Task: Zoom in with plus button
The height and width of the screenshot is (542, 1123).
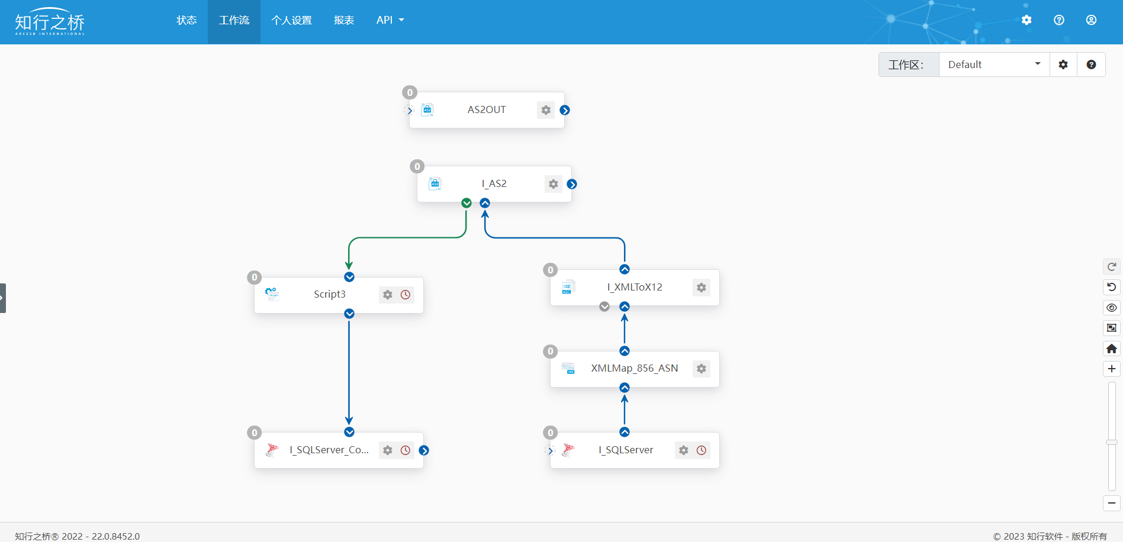Action: (x=1112, y=369)
